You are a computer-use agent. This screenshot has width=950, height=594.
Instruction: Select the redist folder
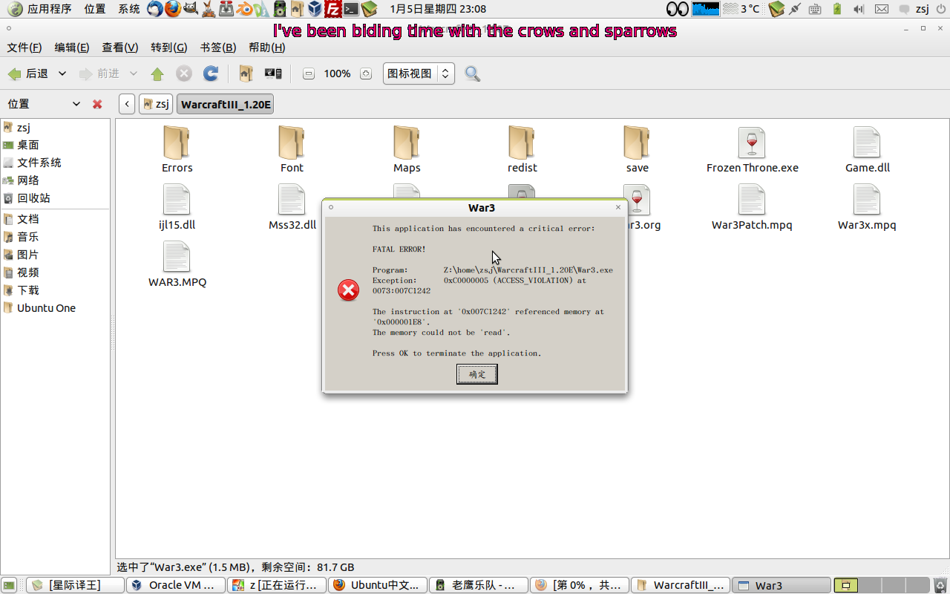pos(522,149)
